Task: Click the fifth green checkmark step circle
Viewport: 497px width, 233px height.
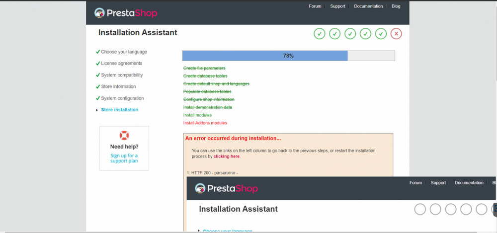Action: tap(381, 34)
